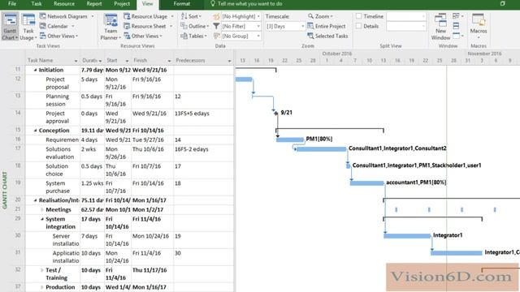Open Other Views in Resource Views
Viewport: 520px width, 292px height.
143,36
